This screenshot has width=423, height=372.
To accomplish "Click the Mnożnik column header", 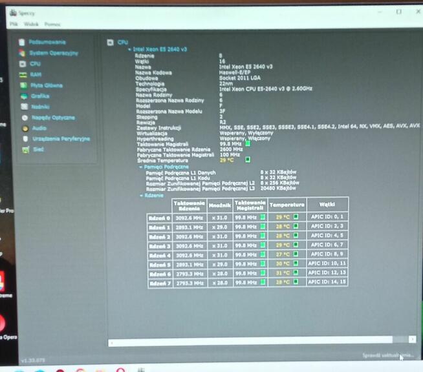I will tap(220, 205).
